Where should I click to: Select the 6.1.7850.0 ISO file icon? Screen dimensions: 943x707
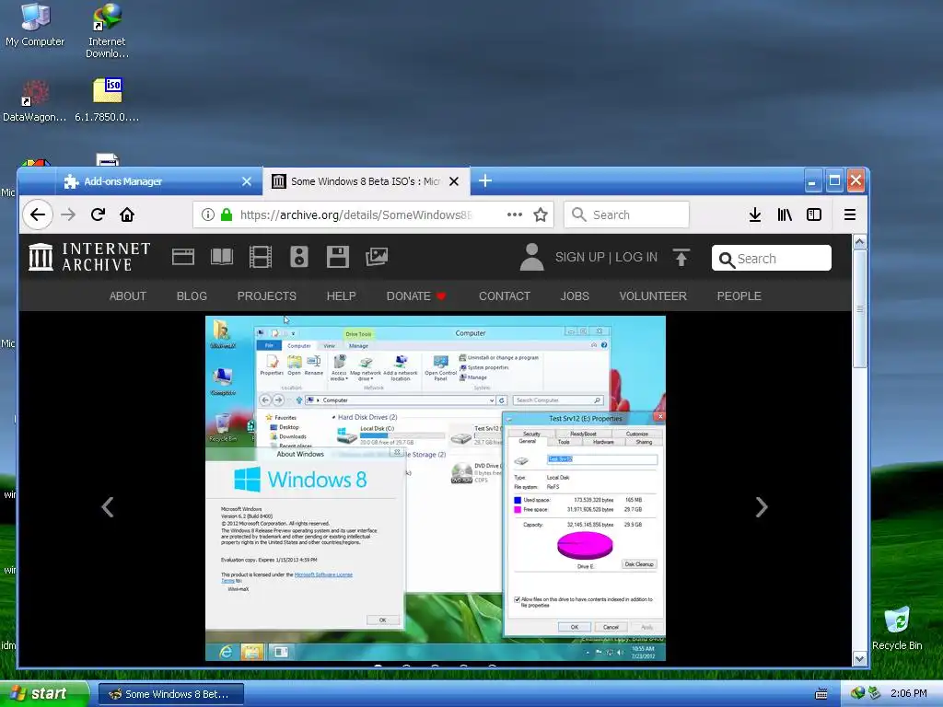pyautogui.click(x=107, y=101)
